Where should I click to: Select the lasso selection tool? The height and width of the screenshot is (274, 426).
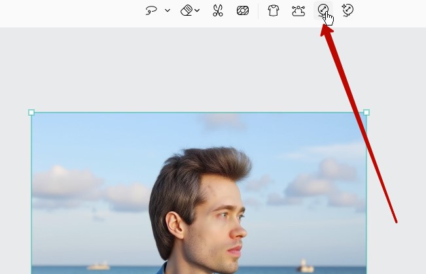pos(151,10)
